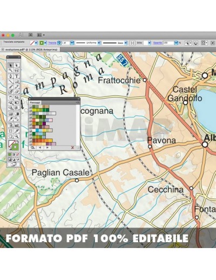216x280 pixels.
Task: Open the Arrange Documents dropdown
Action: tap(40, 35)
